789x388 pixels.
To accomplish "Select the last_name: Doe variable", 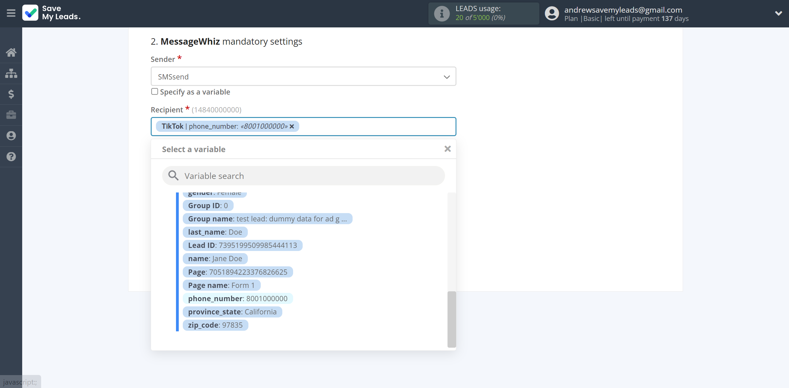I will [x=215, y=232].
